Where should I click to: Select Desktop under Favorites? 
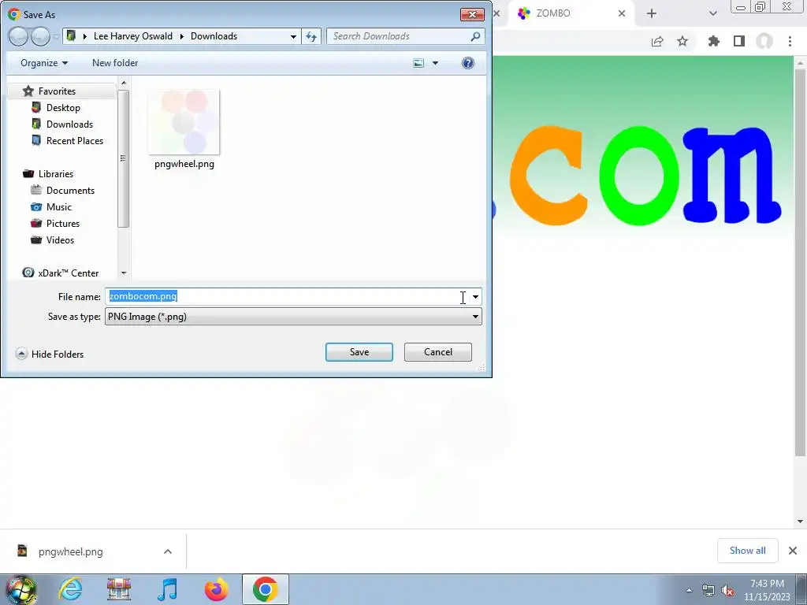[x=63, y=107]
